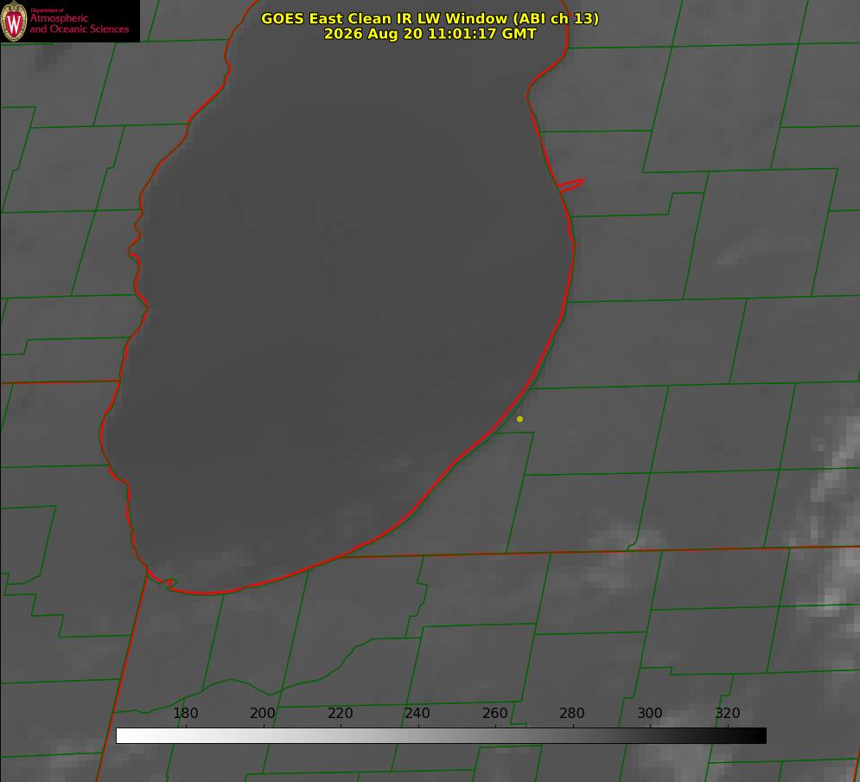Click the yellow dot marker near the lakeshore
860x782 pixels.
click(x=519, y=419)
